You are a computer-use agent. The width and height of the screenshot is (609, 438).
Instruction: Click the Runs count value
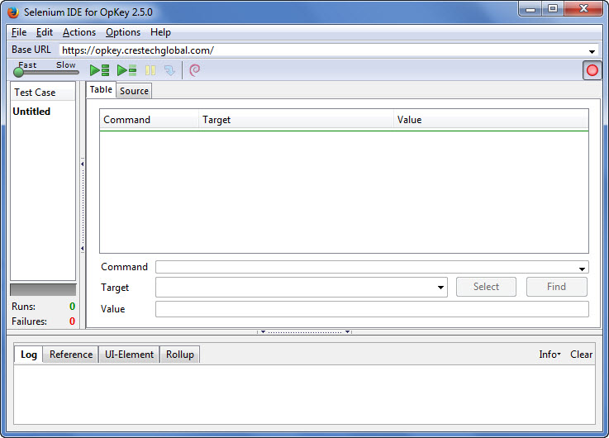72,307
